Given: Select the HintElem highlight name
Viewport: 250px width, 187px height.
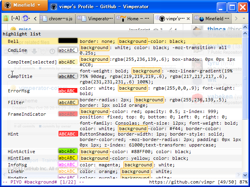Looking at the screenshot, I should click(x=19, y=158).
